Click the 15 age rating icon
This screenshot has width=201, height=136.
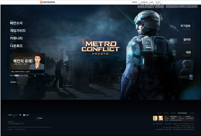pyautogui.click(x=155, y=118)
